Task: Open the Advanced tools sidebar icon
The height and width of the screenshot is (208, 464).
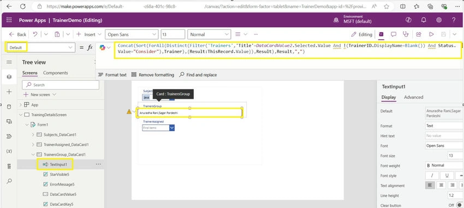Action: click(9, 166)
